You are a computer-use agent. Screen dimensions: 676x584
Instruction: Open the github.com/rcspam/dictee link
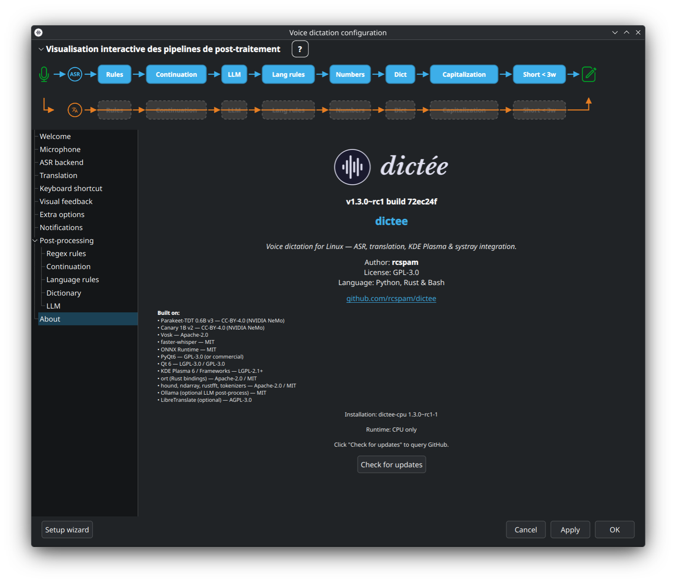point(392,299)
